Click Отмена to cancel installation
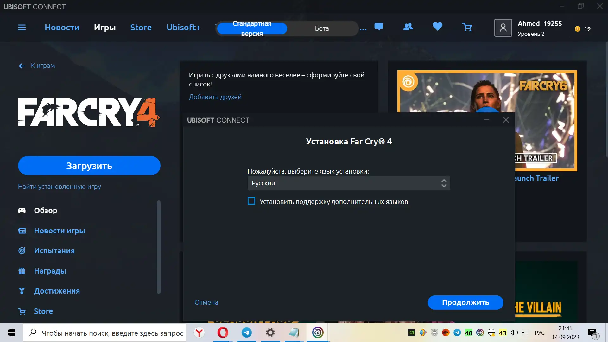 [x=206, y=302]
